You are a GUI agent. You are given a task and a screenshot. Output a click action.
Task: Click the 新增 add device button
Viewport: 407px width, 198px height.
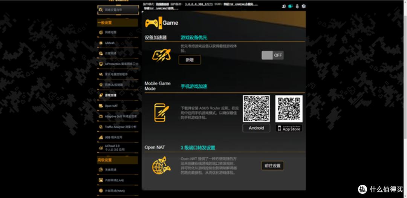(x=190, y=60)
